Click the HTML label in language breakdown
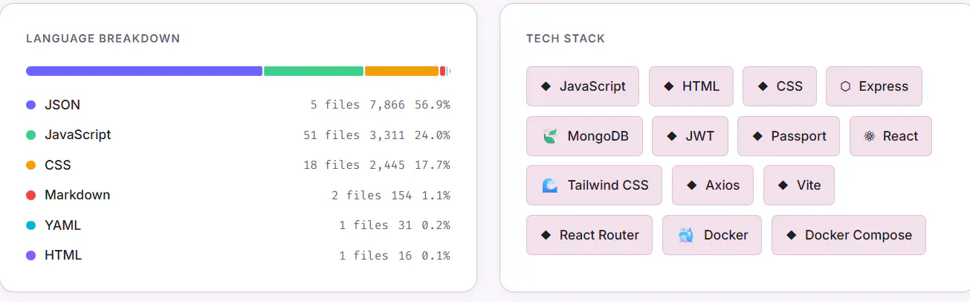This screenshot has width=970, height=302. pyautogui.click(x=63, y=255)
